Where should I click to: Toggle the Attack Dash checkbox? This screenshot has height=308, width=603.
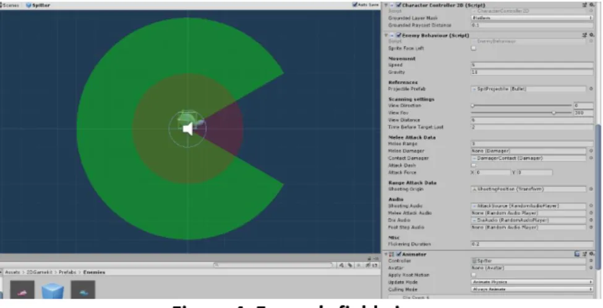(x=473, y=165)
